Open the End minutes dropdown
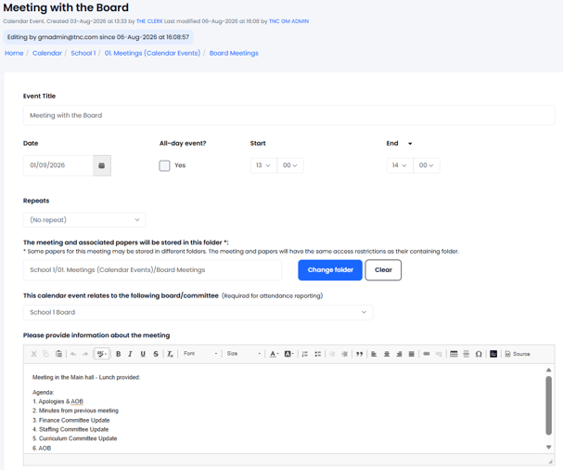Screen dimensions: 563x470 (x=427, y=165)
